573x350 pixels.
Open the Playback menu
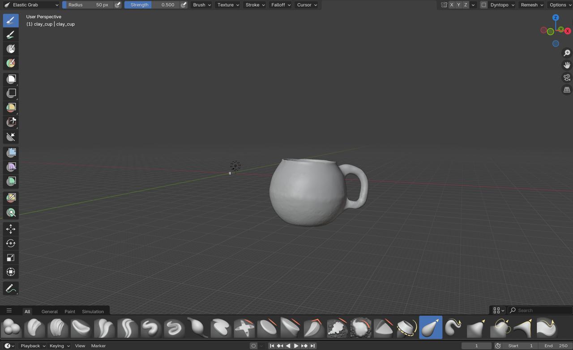[33, 346]
